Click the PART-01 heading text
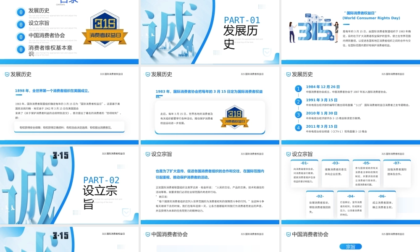This screenshot has width=420, height=252. click(242, 20)
